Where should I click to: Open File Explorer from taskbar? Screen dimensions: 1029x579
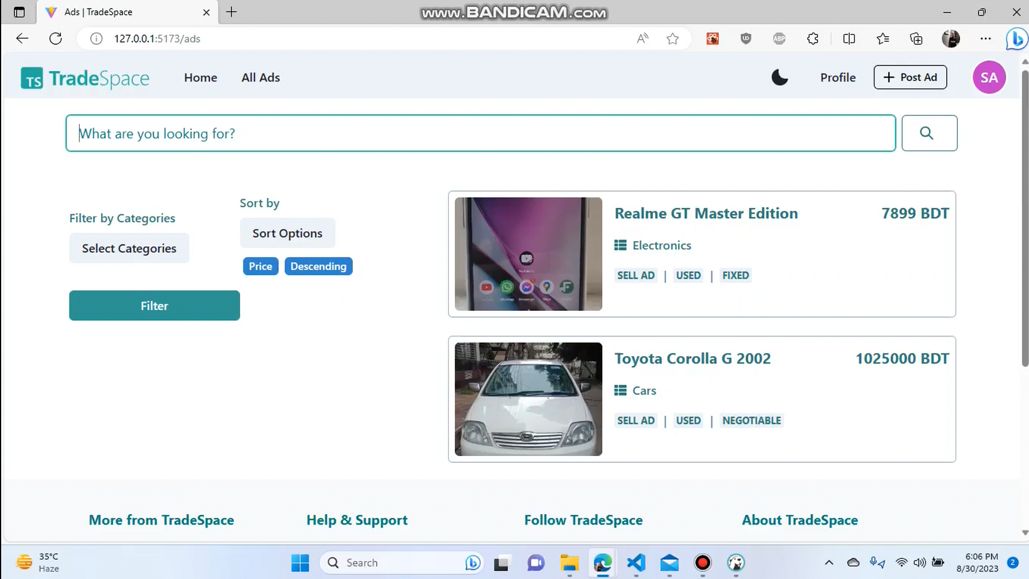[569, 563]
